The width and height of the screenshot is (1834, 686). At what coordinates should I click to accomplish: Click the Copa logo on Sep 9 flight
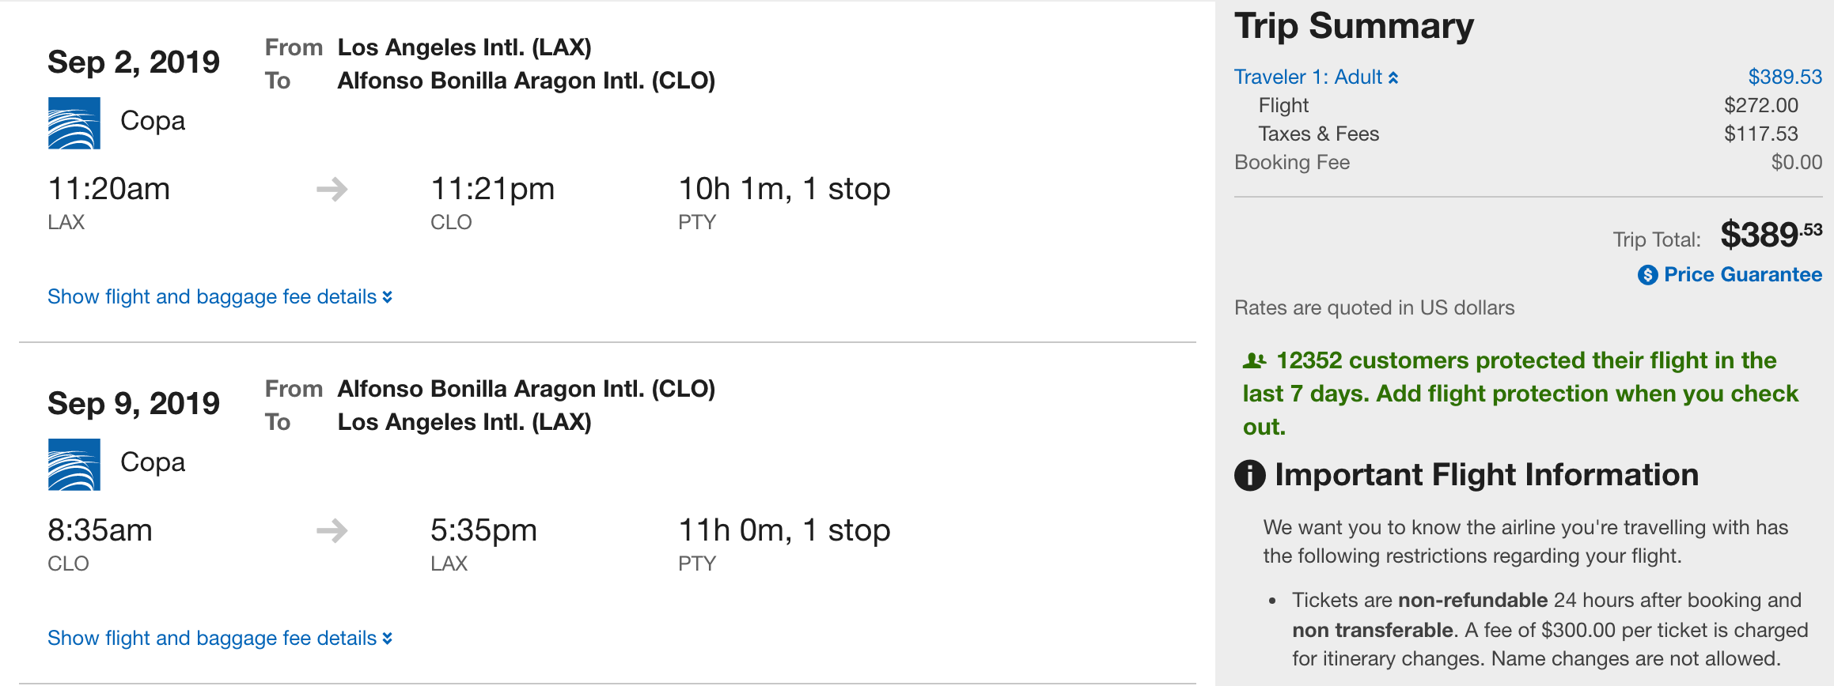click(x=74, y=465)
